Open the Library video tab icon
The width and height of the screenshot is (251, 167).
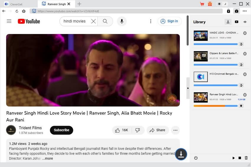coord(237,22)
